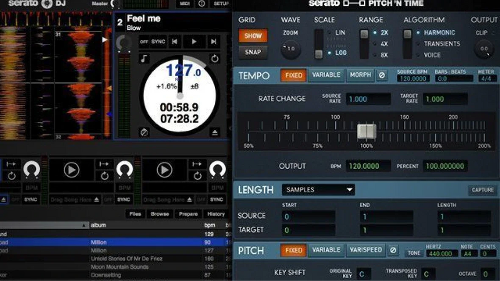The height and width of the screenshot is (281, 500).
Task: Switch Tempo mode to VARIABLE
Action: (x=326, y=75)
